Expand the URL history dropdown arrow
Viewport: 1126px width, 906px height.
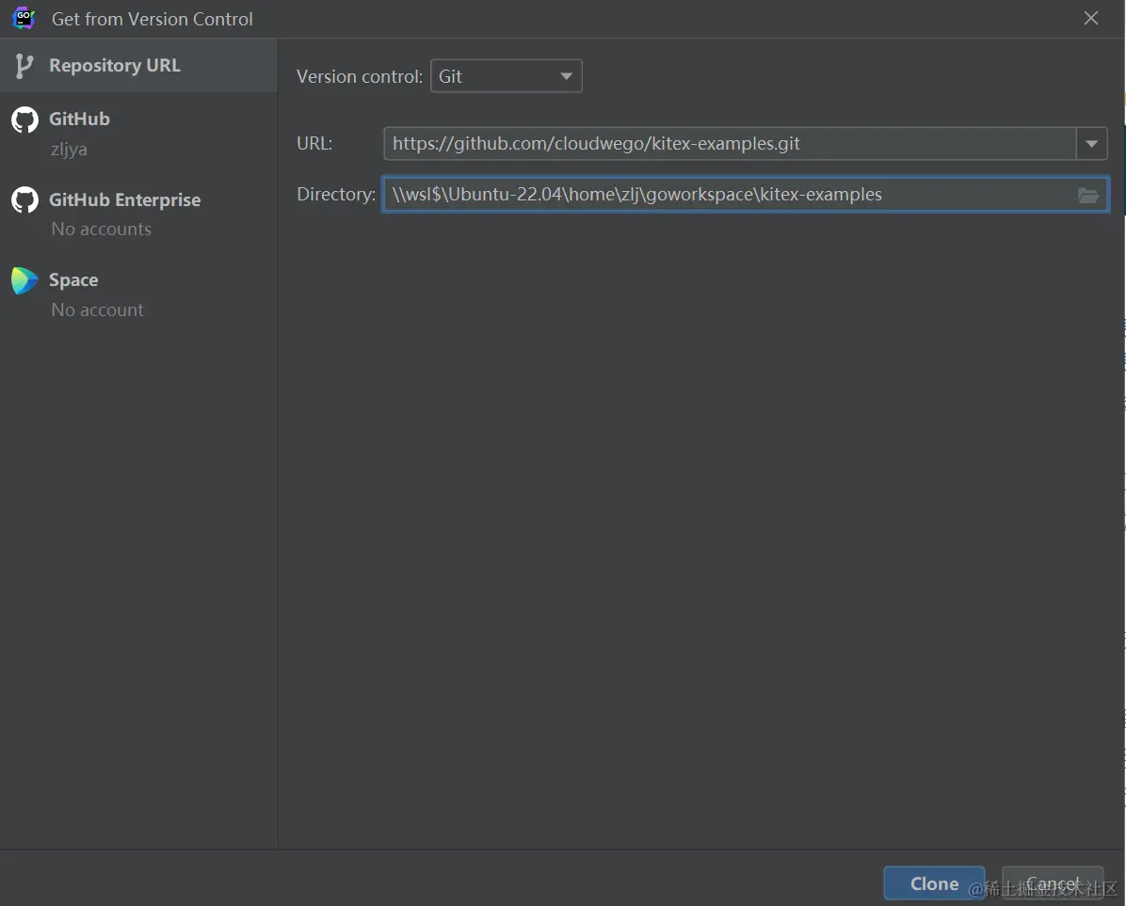1091,143
